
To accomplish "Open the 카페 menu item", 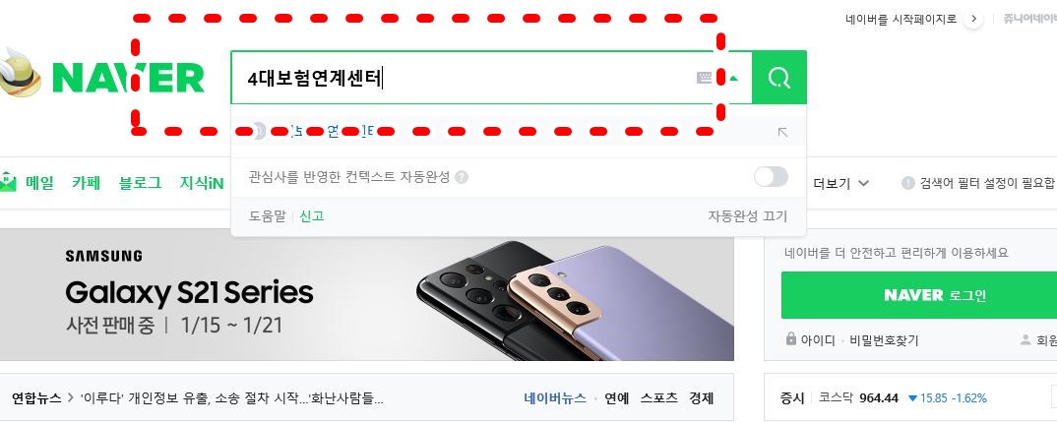I will click(87, 183).
